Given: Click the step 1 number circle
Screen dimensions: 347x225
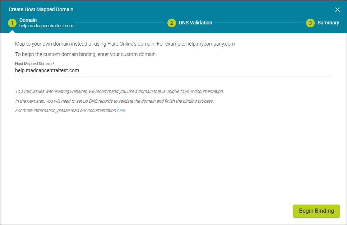Looking at the screenshot, I should pyautogui.click(x=12, y=23).
